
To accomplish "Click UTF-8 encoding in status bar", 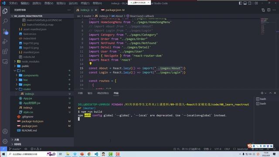I will coord(218,149).
